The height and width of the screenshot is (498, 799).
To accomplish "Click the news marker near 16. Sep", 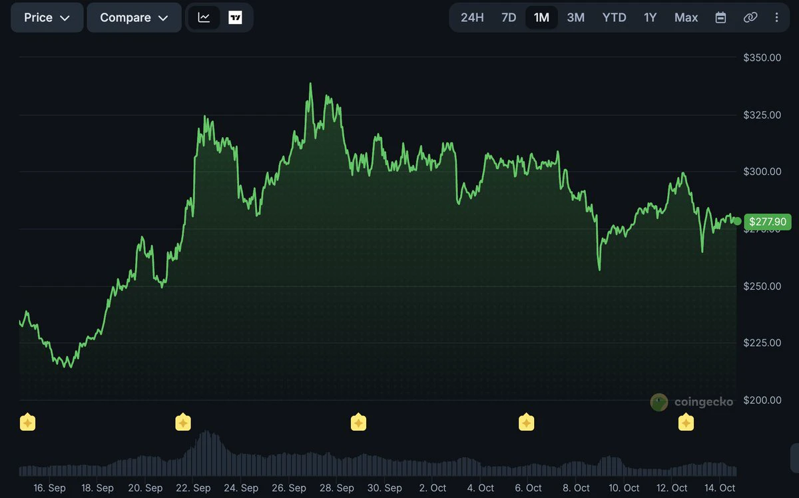I will point(27,422).
